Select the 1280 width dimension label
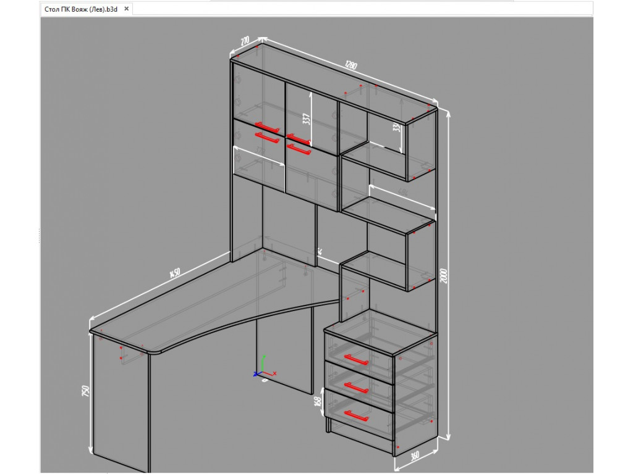 [x=351, y=64]
